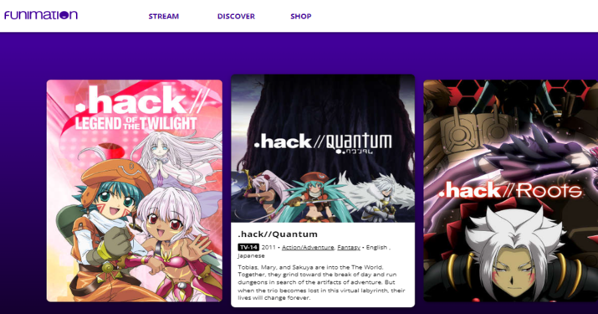Open the SHOP menu

[301, 17]
